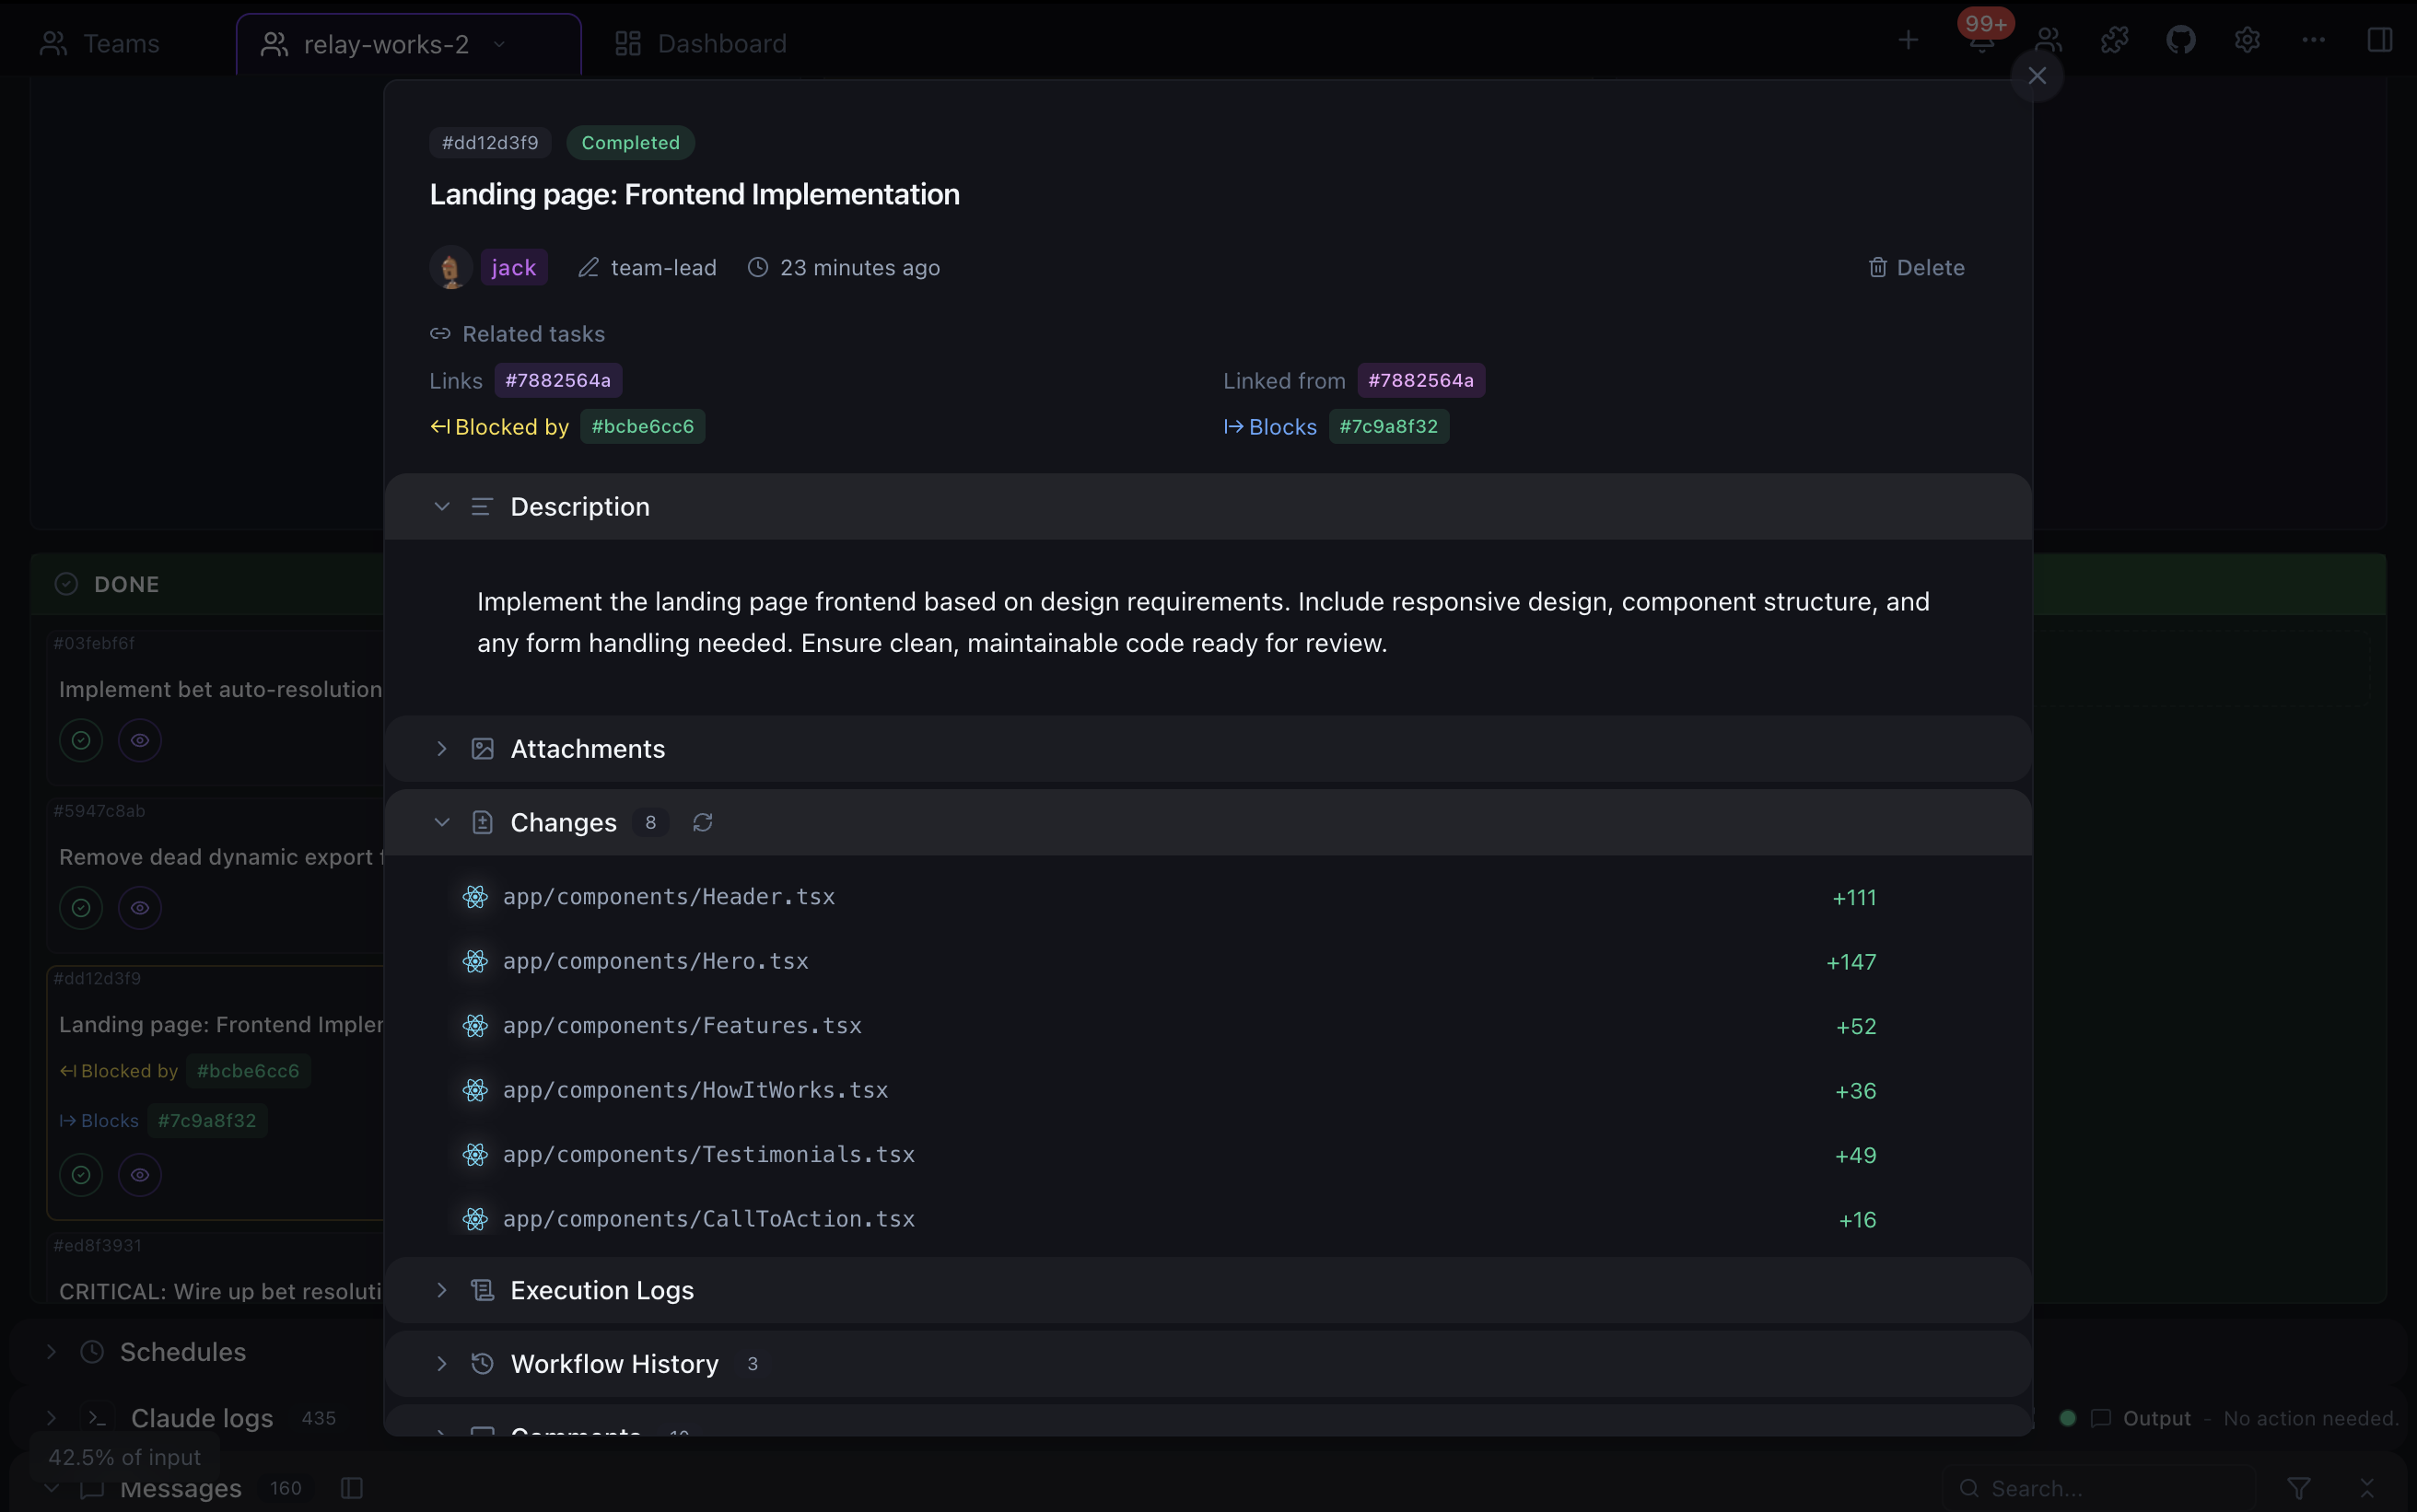
Task: Open linked task #7882564a
Action: 558,380
